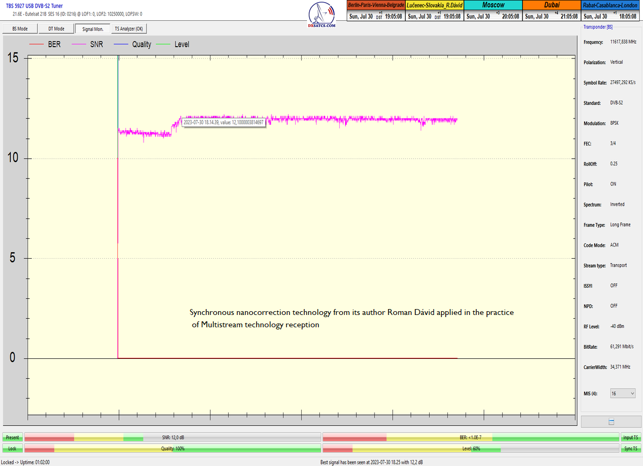Click the Dubai world clock panel
Screen dimensions: 643x466
pyautogui.click(x=551, y=11)
